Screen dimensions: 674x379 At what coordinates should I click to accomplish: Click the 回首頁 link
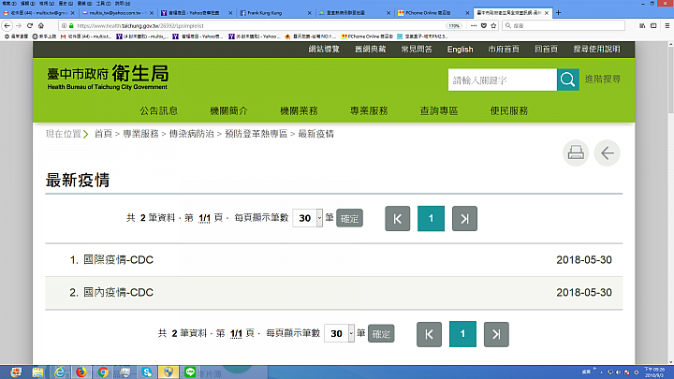[x=546, y=50]
